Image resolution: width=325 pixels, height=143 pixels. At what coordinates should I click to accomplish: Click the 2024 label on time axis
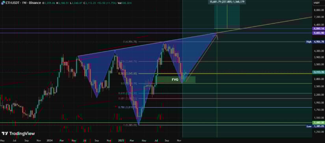pos(50,140)
